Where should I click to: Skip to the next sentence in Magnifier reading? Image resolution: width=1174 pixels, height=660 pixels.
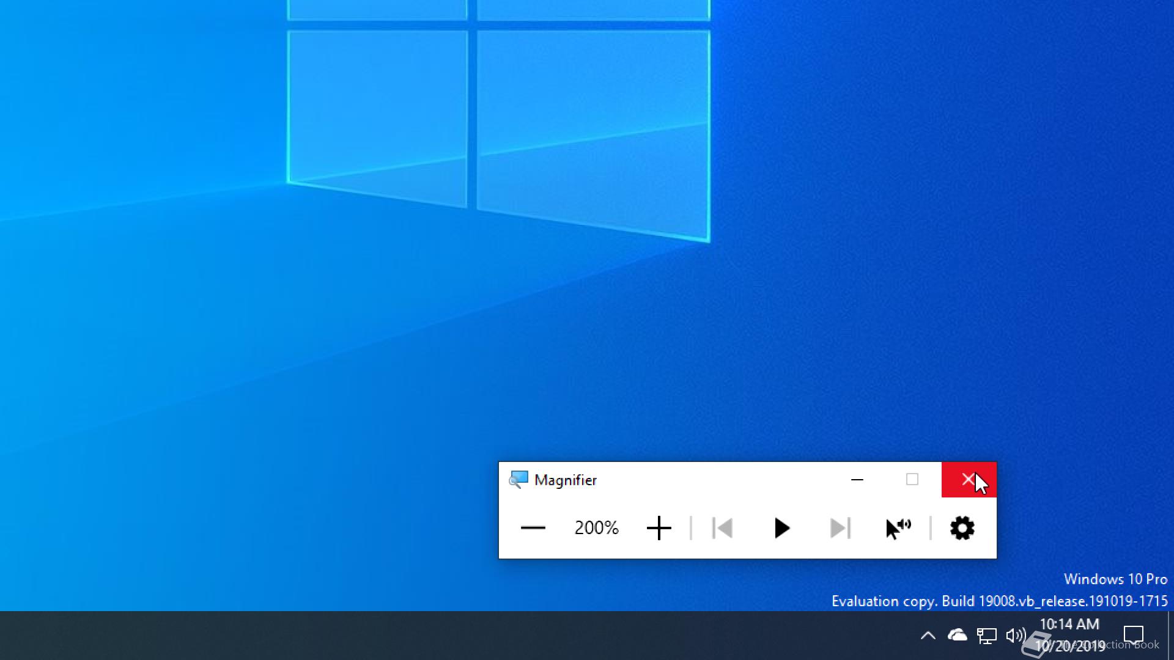coord(840,528)
